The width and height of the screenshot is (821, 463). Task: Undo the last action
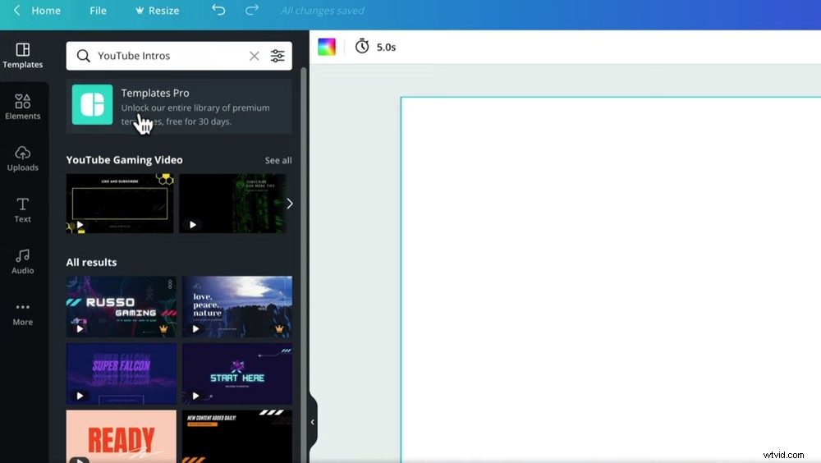click(218, 10)
